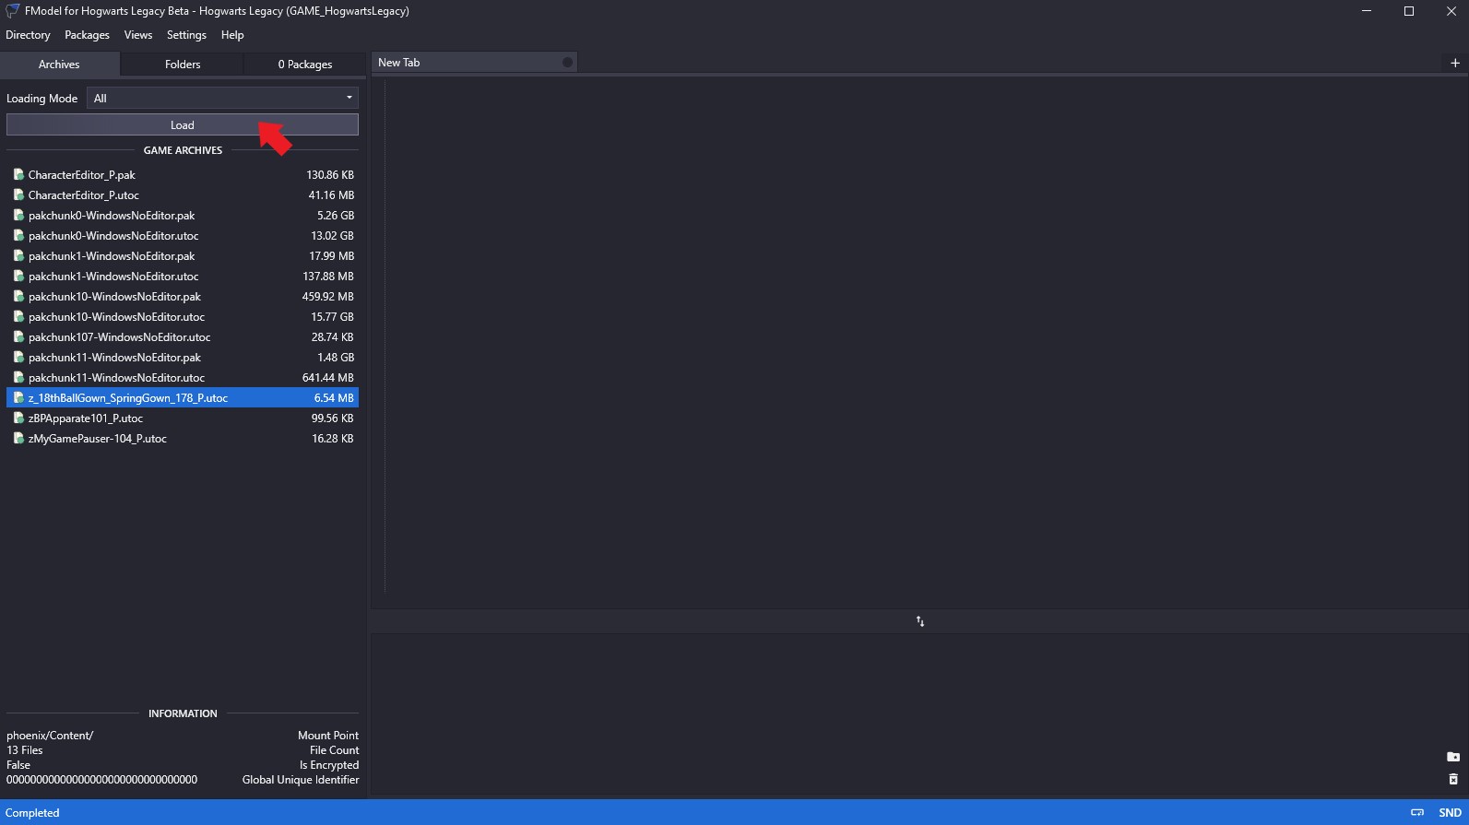The image size is (1469, 825).
Task: Click the swap arrows icon below the viewer
Action: pos(920,621)
